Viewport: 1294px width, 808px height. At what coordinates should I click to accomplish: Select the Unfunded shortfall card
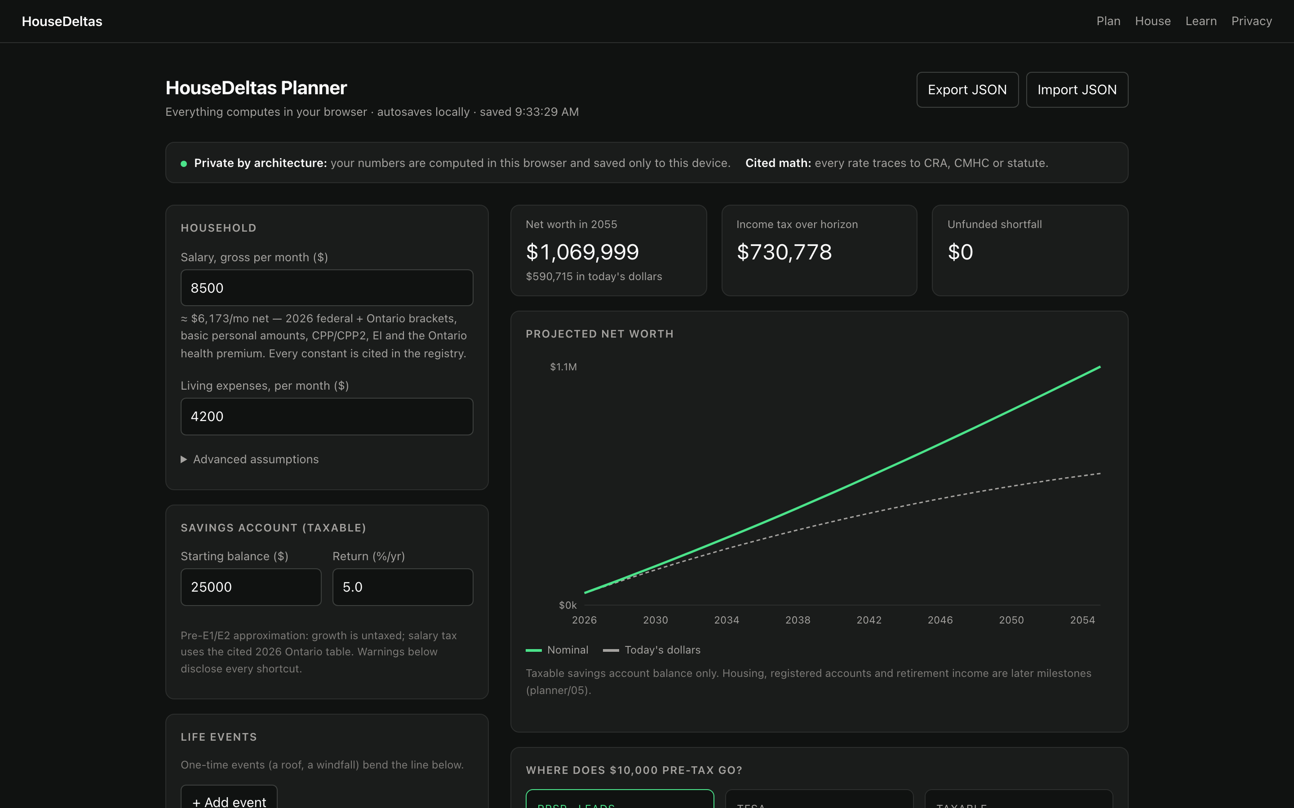coord(1030,250)
